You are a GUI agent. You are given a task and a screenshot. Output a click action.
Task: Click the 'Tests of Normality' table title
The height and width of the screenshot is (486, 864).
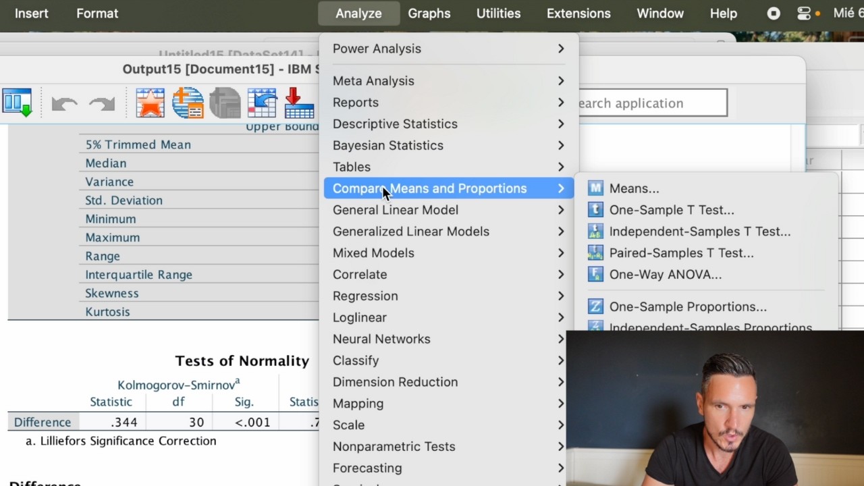(x=242, y=361)
